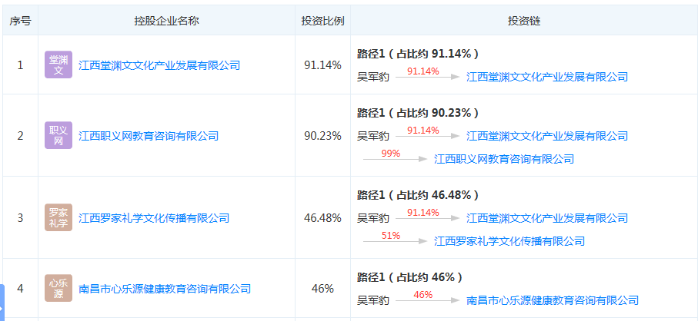698x321 pixels.
Task: Click 江西堂渊文 link in row 3 investment chain
Action: click(547, 218)
